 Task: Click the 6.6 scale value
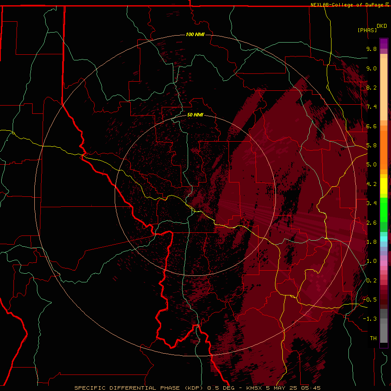(371, 126)
